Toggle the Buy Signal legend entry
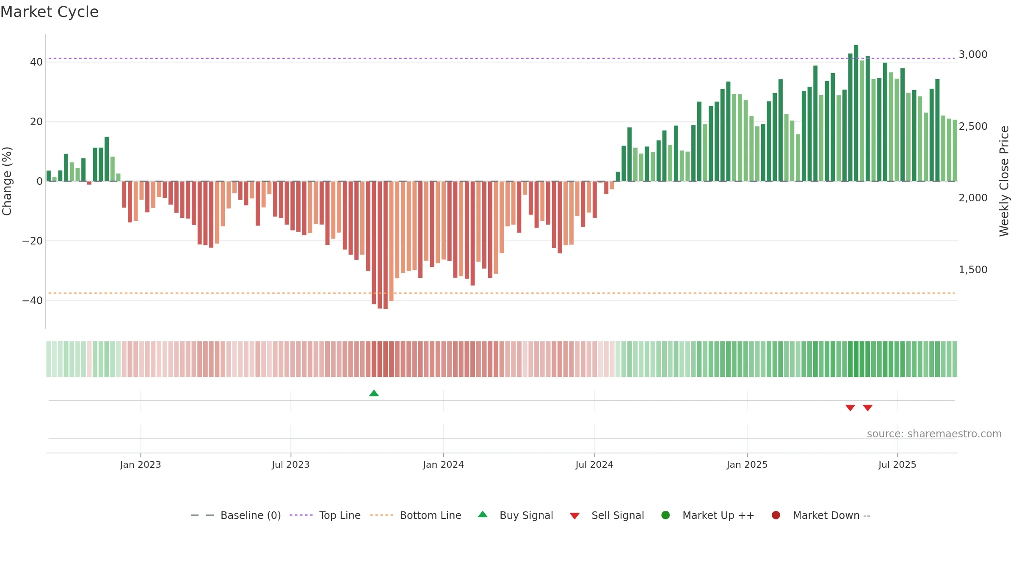 click(x=515, y=515)
